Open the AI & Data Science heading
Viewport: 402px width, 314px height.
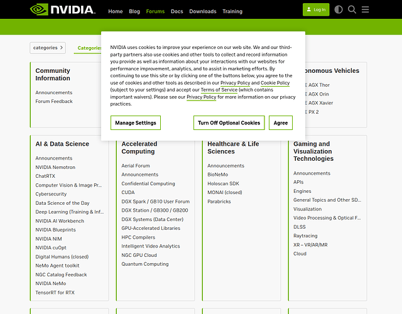[x=62, y=144]
